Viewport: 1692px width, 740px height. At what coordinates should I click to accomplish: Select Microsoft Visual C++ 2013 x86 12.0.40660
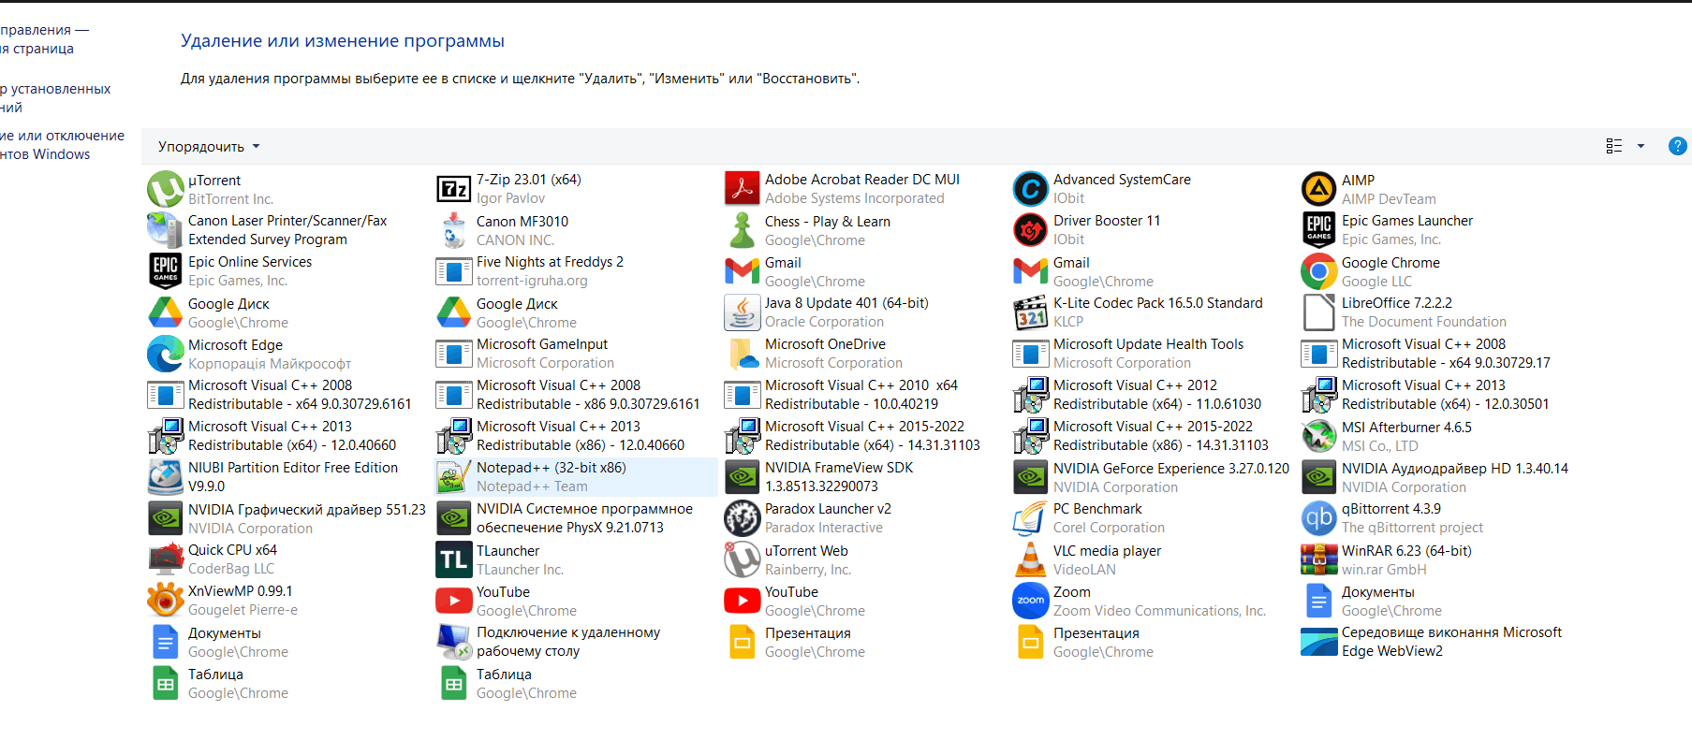click(574, 436)
